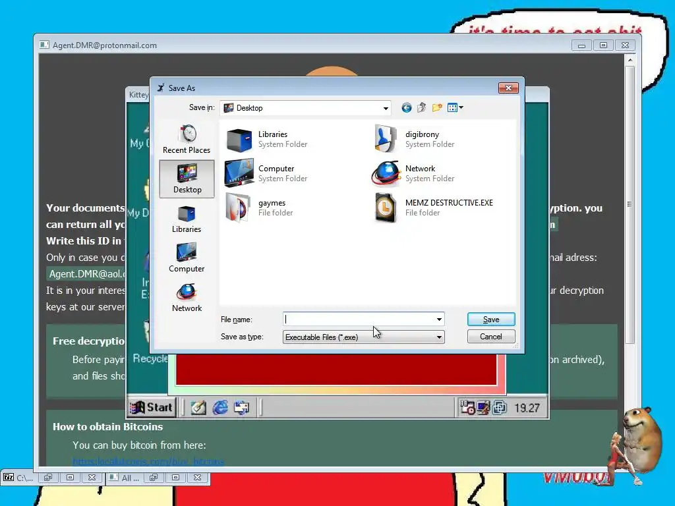Click the Save button

tap(491, 320)
